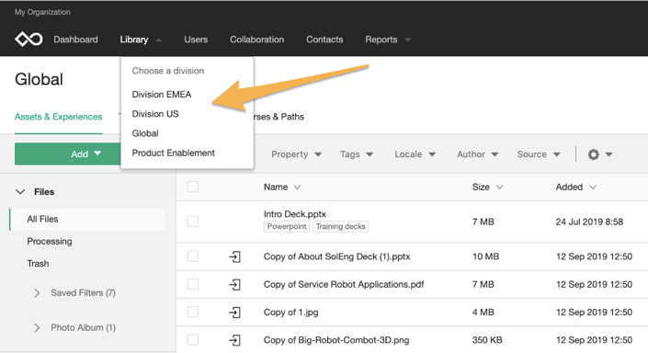Collapse the Library dropdown arrow in navbar

click(159, 40)
